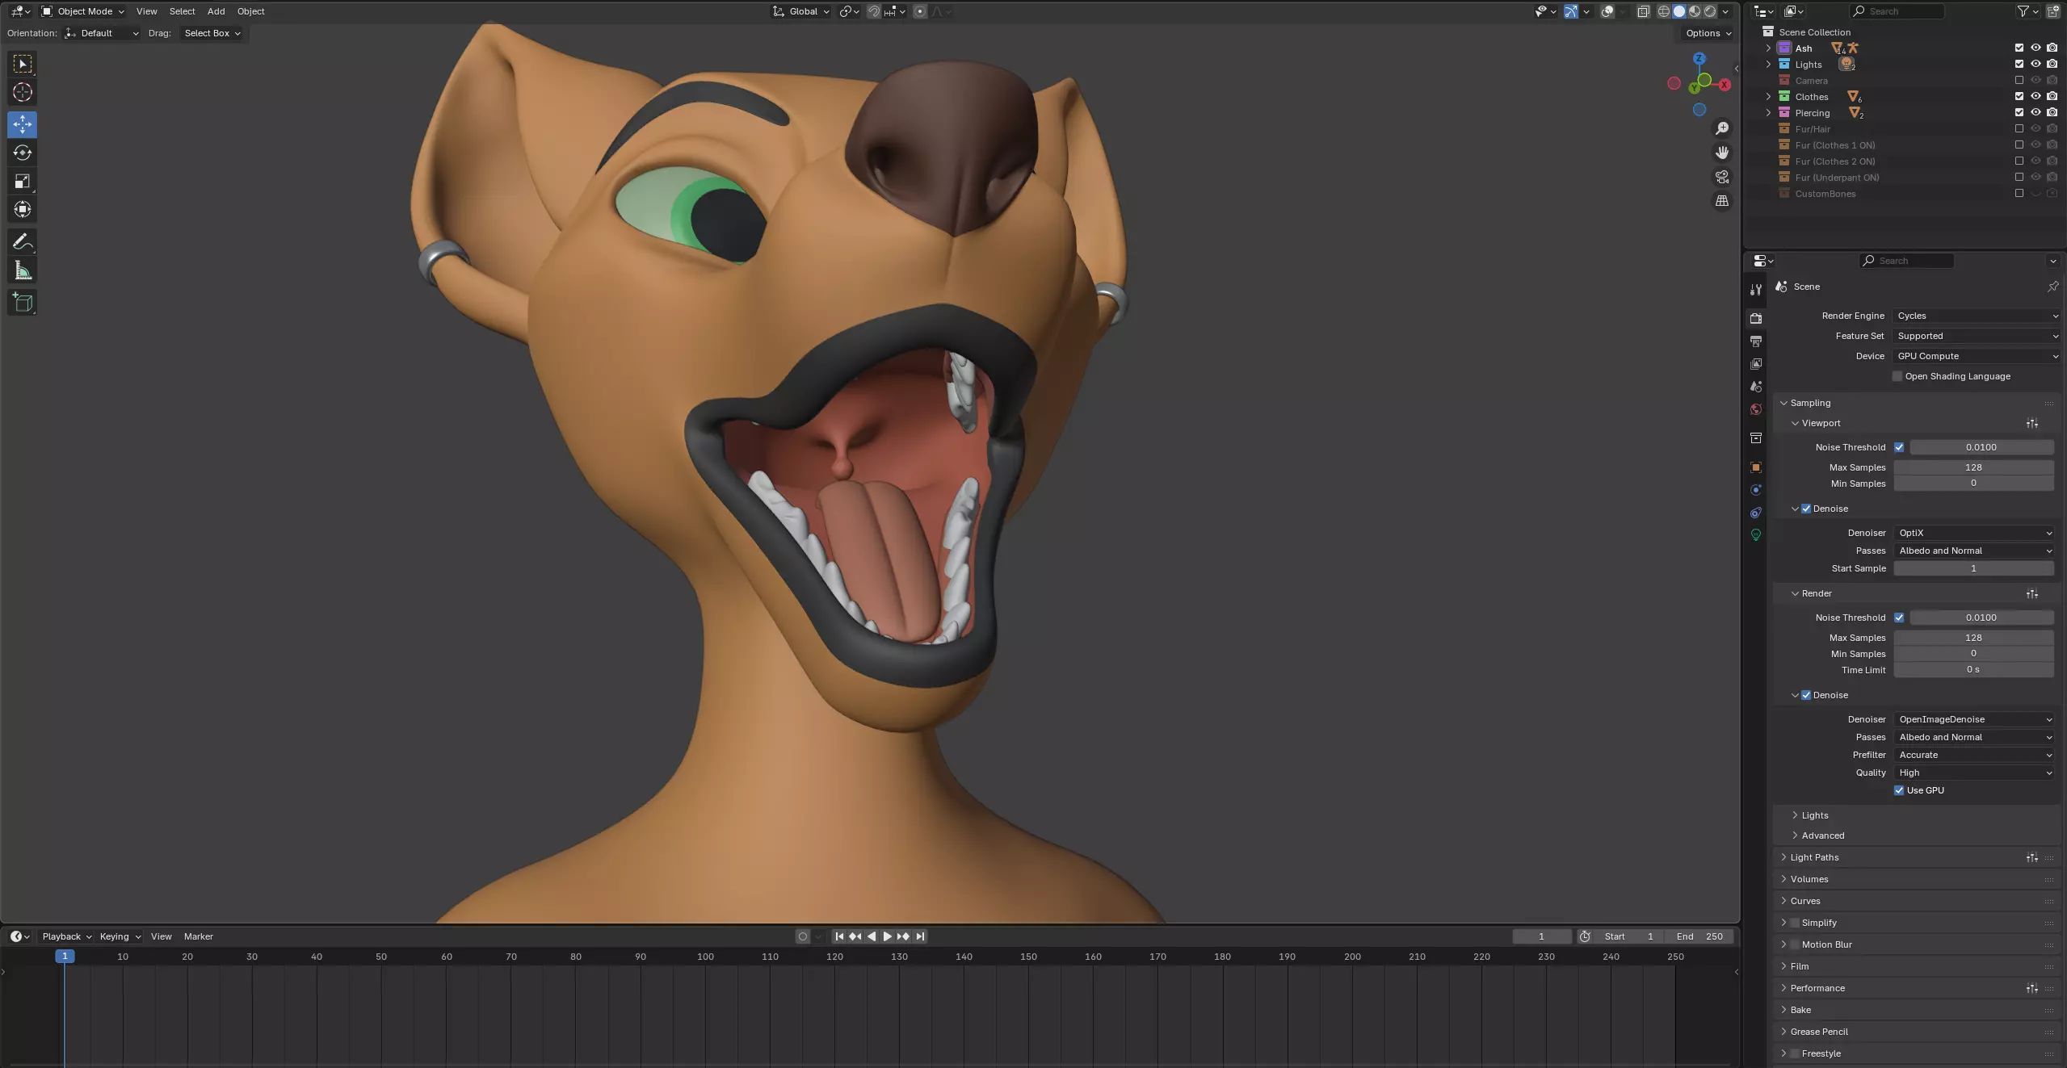Viewport: 2067px width, 1068px height.
Task: Select the Cursor tool
Action: coord(23,92)
